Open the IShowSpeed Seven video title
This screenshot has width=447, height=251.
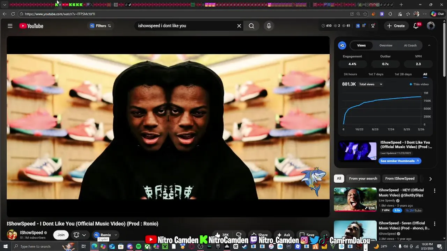click(x=404, y=226)
